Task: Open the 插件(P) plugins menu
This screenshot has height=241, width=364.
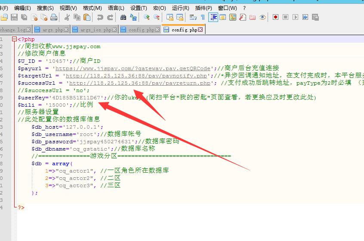Action: coord(203,8)
